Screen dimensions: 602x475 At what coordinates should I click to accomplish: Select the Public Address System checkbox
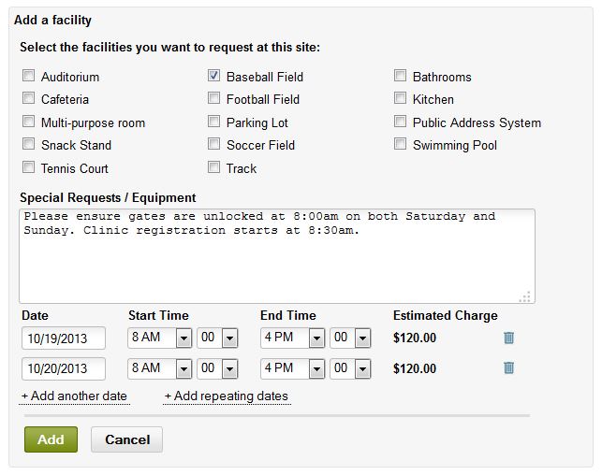click(401, 122)
